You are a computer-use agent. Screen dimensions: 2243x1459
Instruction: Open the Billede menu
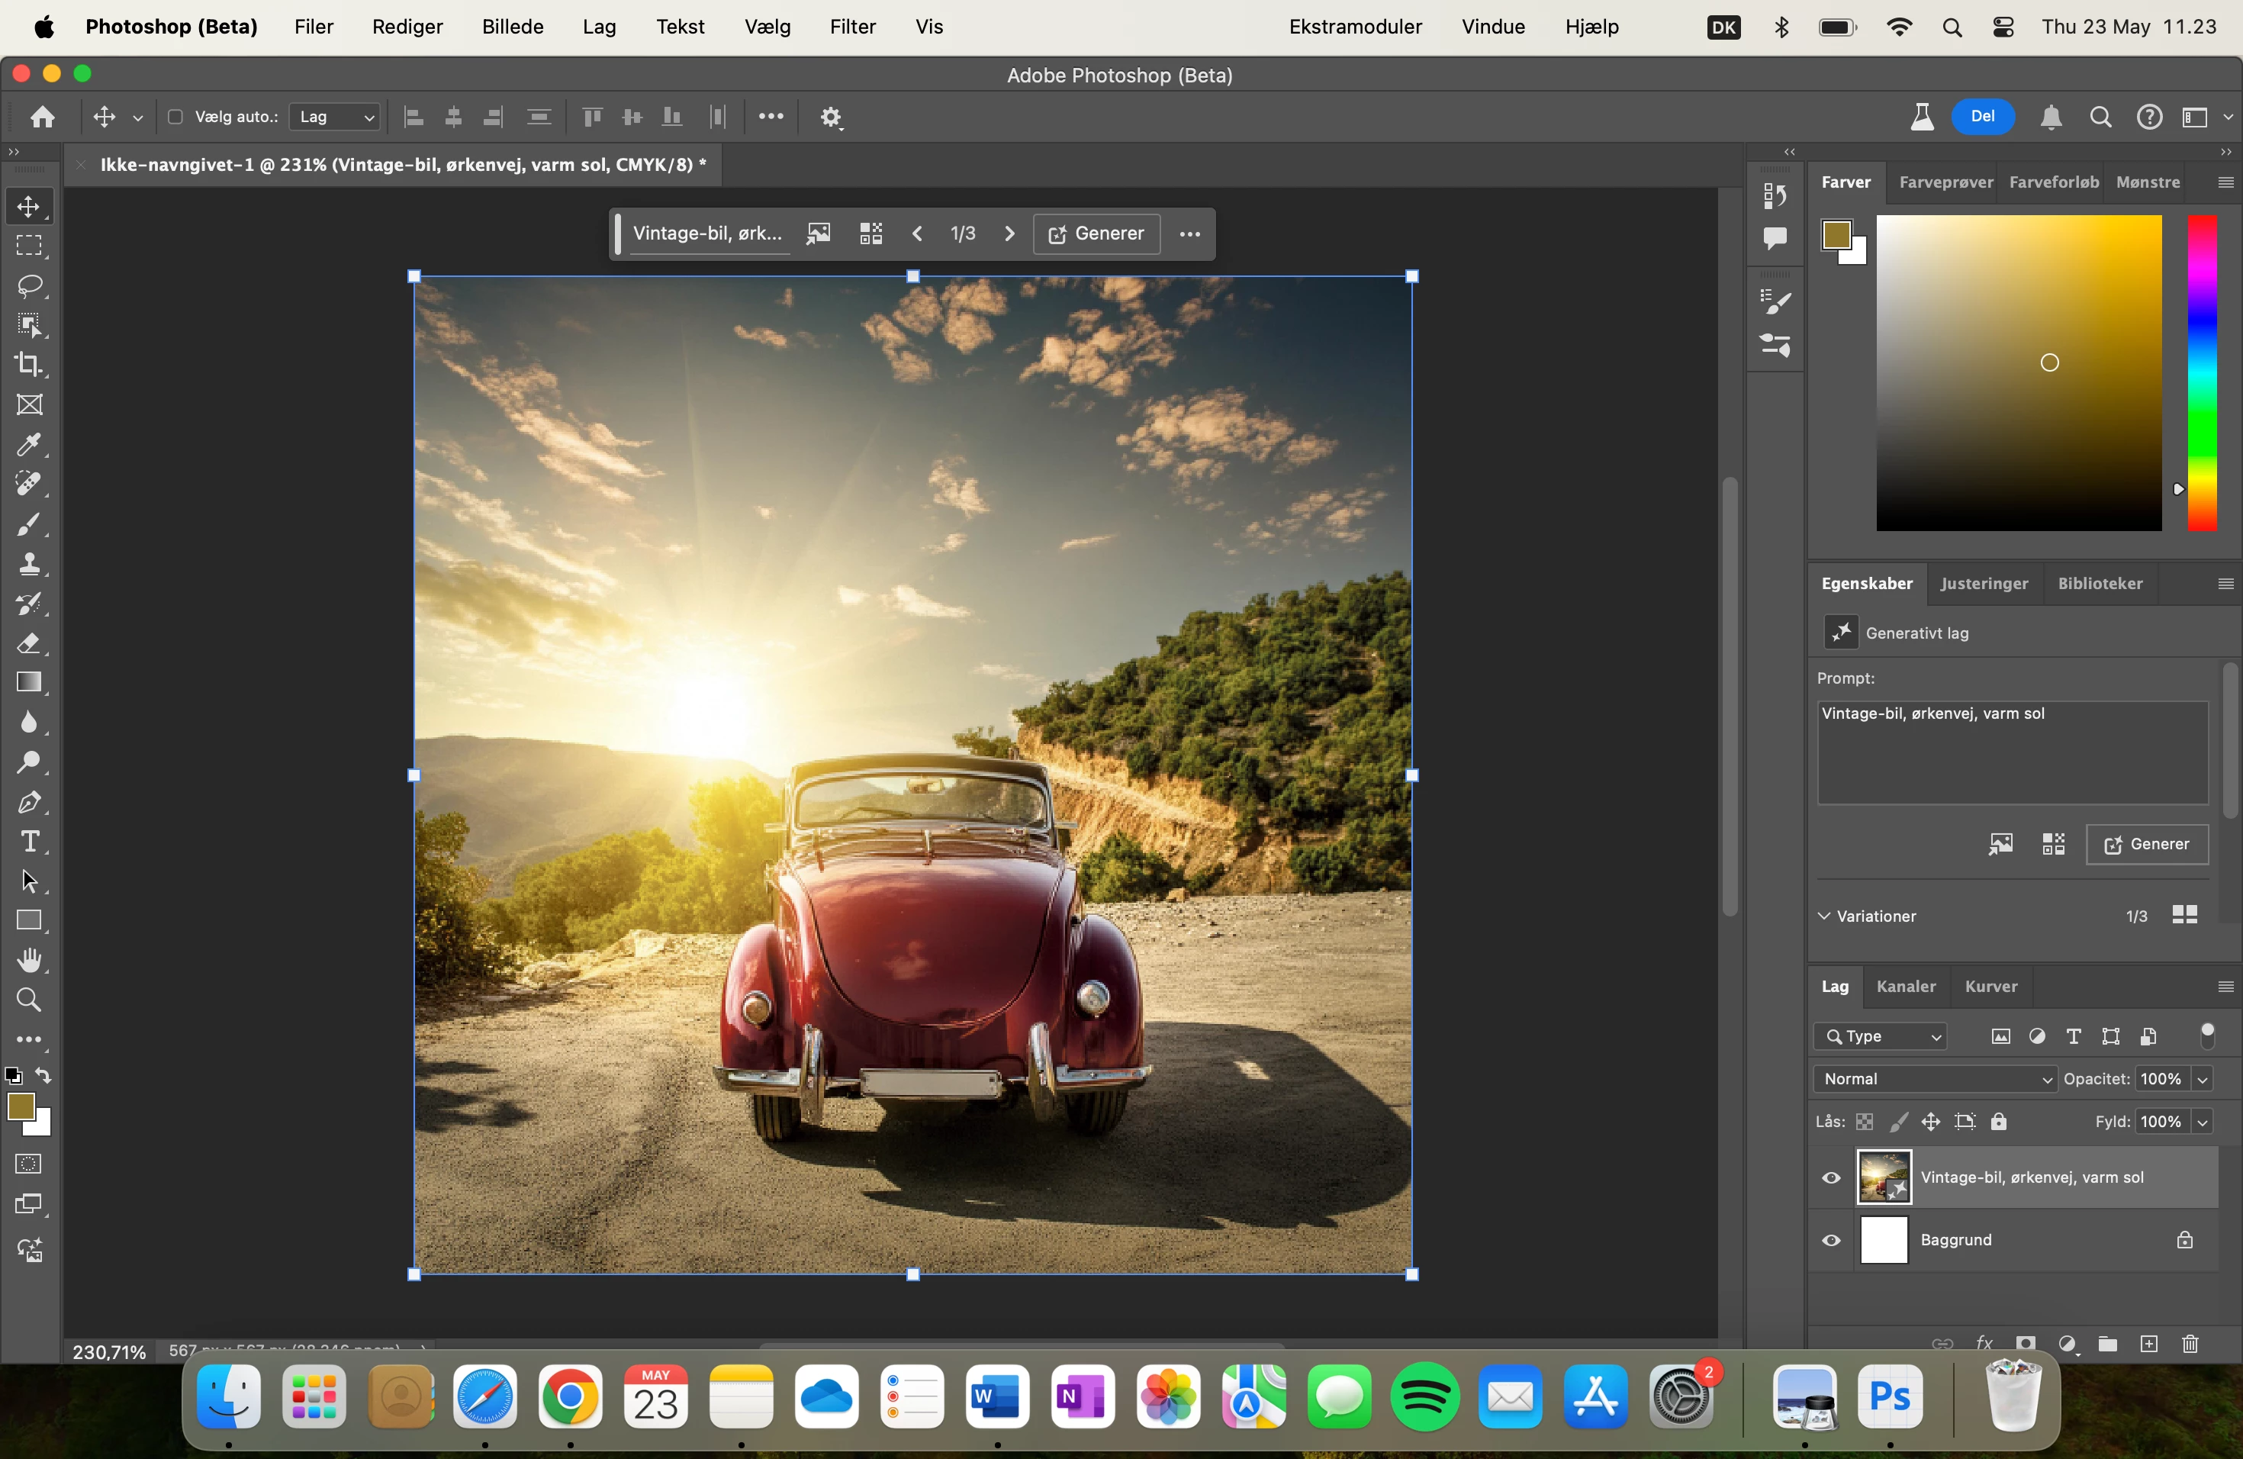click(x=512, y=27)
